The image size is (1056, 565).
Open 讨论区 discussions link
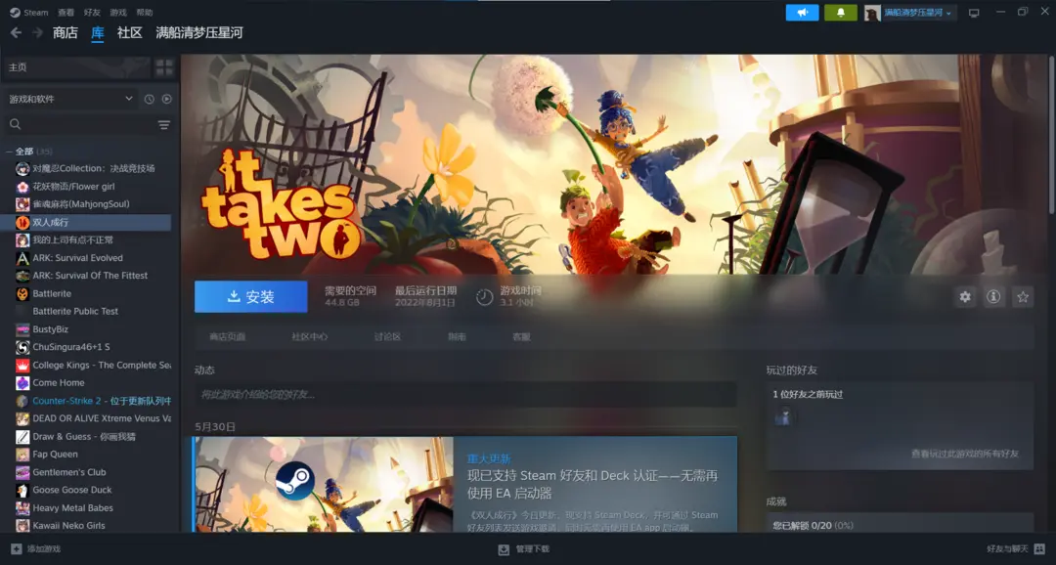point(387,336)
